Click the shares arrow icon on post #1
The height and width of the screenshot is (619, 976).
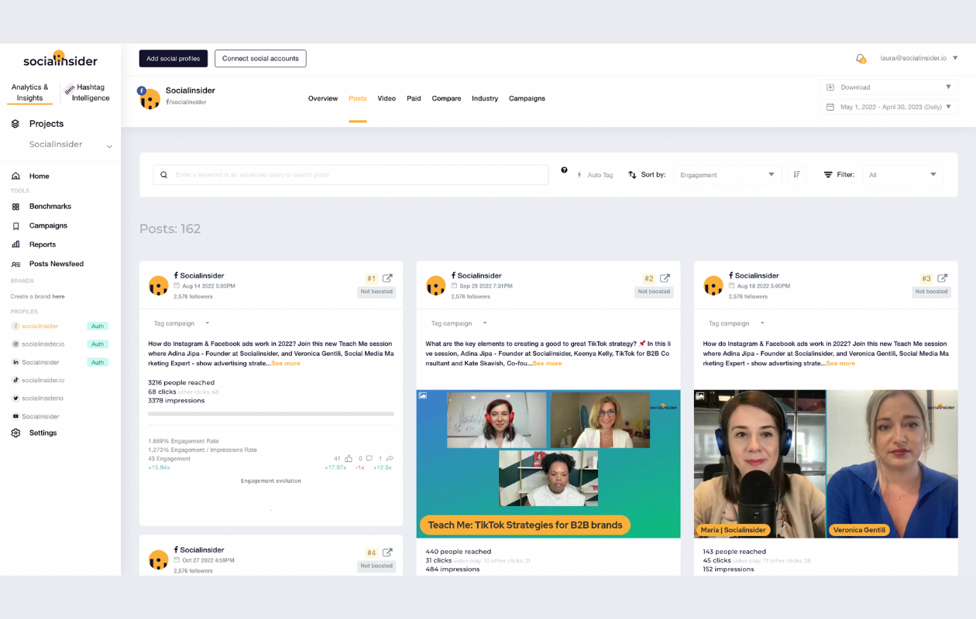tap(390, 459)
